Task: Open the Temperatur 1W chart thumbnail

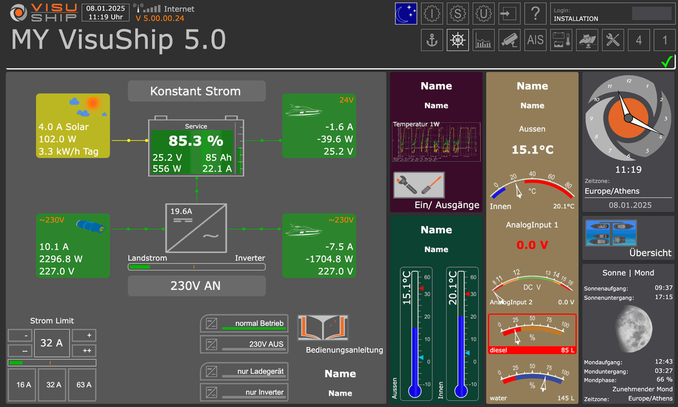Action: 436,142
